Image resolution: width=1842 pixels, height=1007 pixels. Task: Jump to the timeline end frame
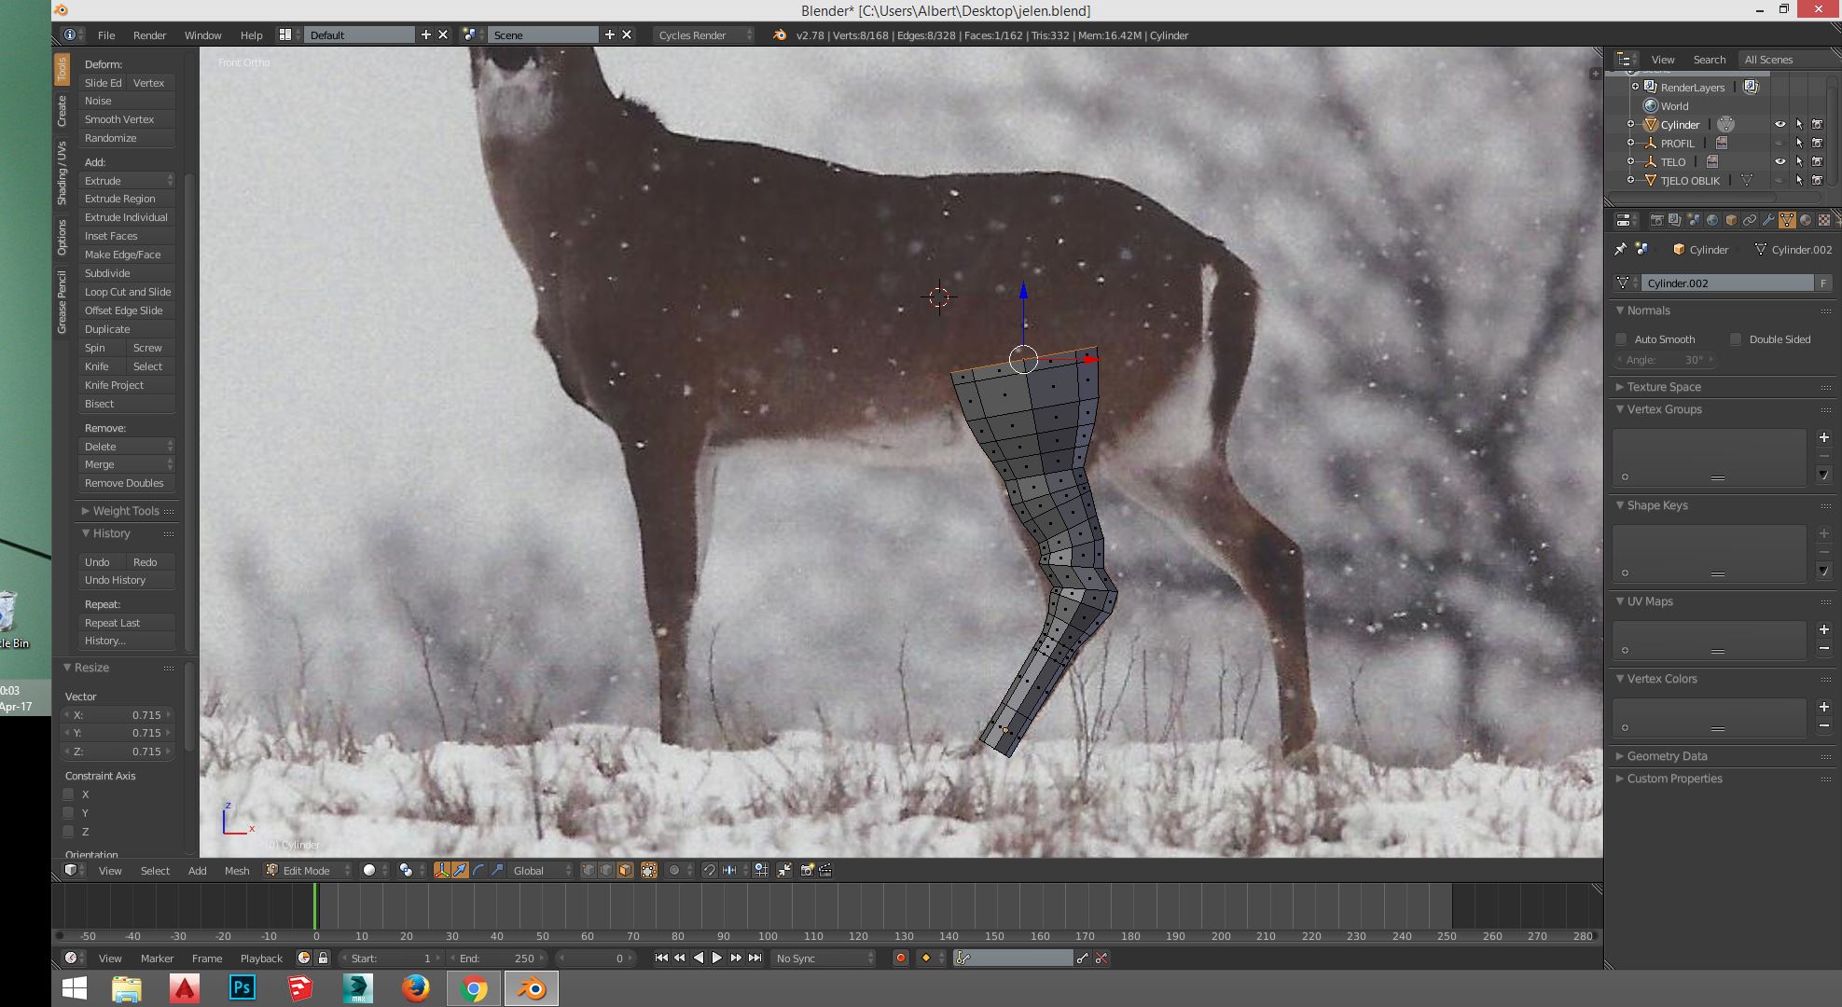(x=755, y=958)
